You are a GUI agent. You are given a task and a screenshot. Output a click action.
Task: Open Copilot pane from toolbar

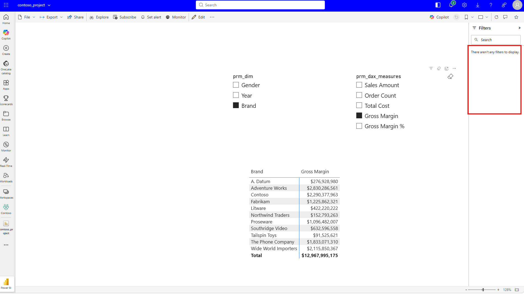click(x=439, y=17)
